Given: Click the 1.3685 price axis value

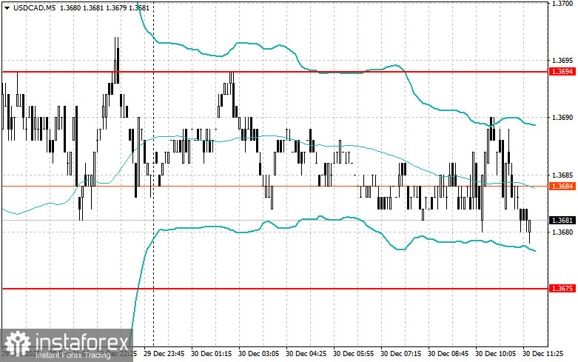Looking at the screenshot, I should coord(562,175).
